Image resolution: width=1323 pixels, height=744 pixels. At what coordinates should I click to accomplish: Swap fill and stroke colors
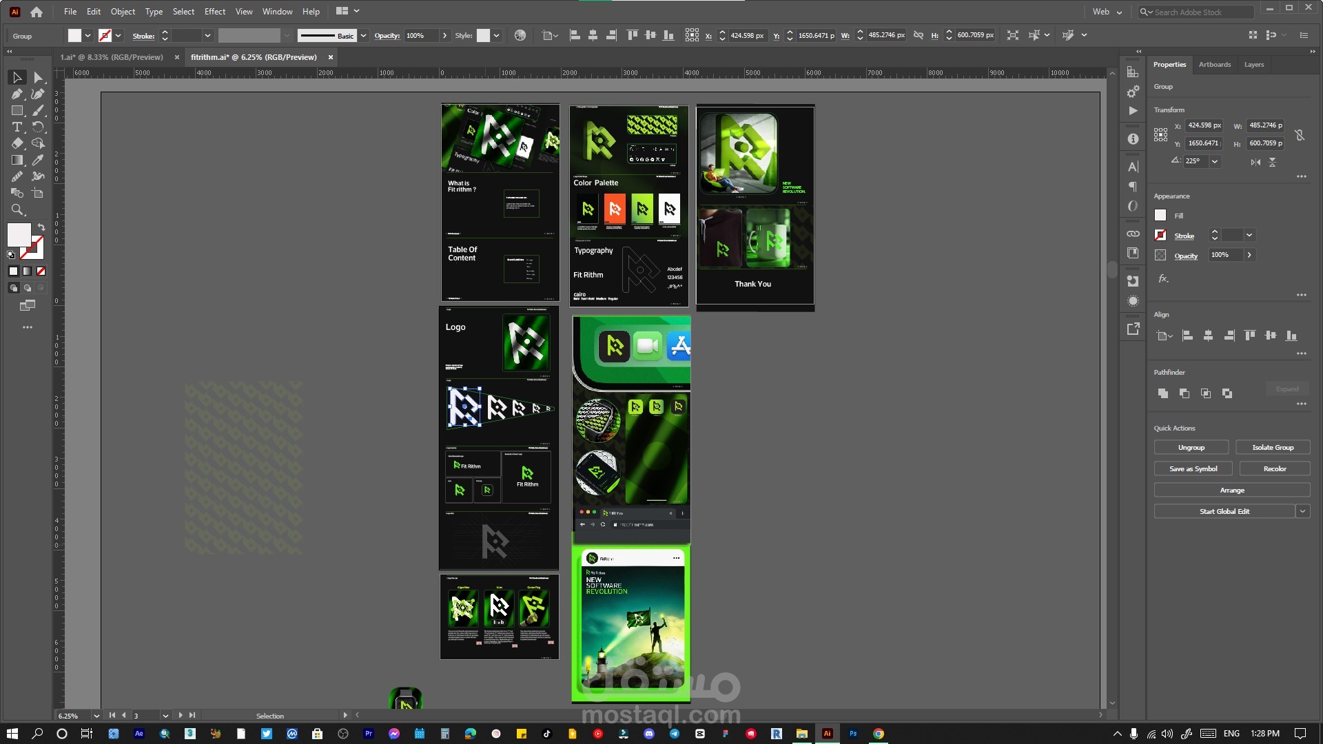pos(41,227)
